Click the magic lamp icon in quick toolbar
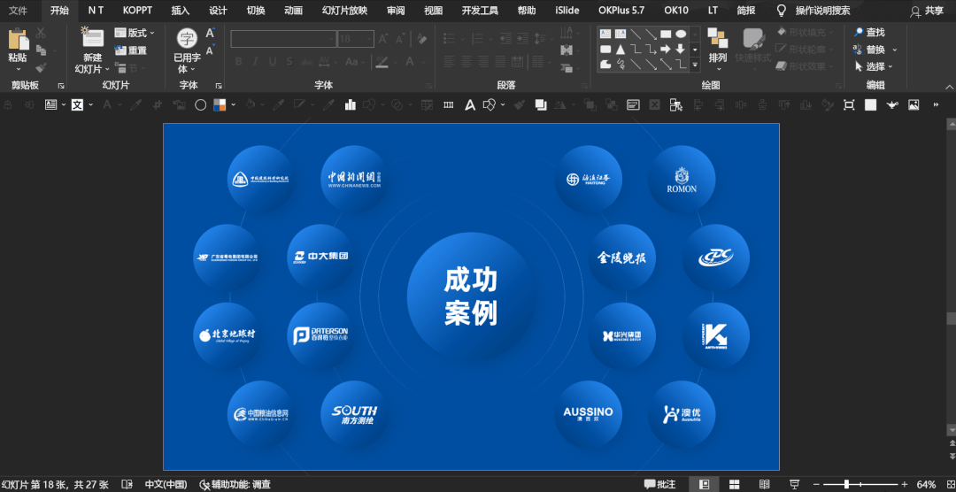This screenshot has height=492, width=956. click(x=892, y=105)
